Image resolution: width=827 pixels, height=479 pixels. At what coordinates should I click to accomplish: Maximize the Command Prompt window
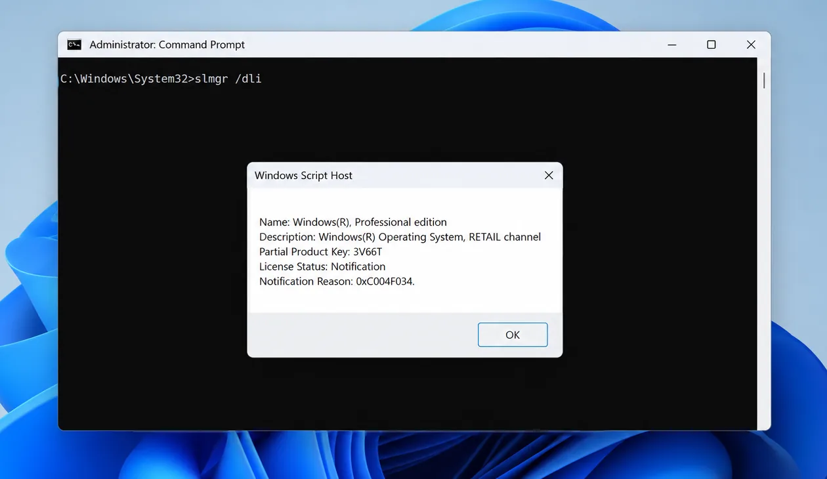[711, 45]
